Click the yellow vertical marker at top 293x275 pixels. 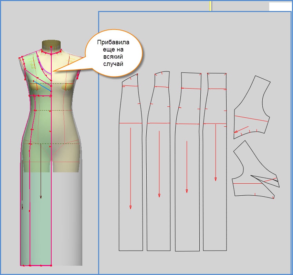point(210,6)
